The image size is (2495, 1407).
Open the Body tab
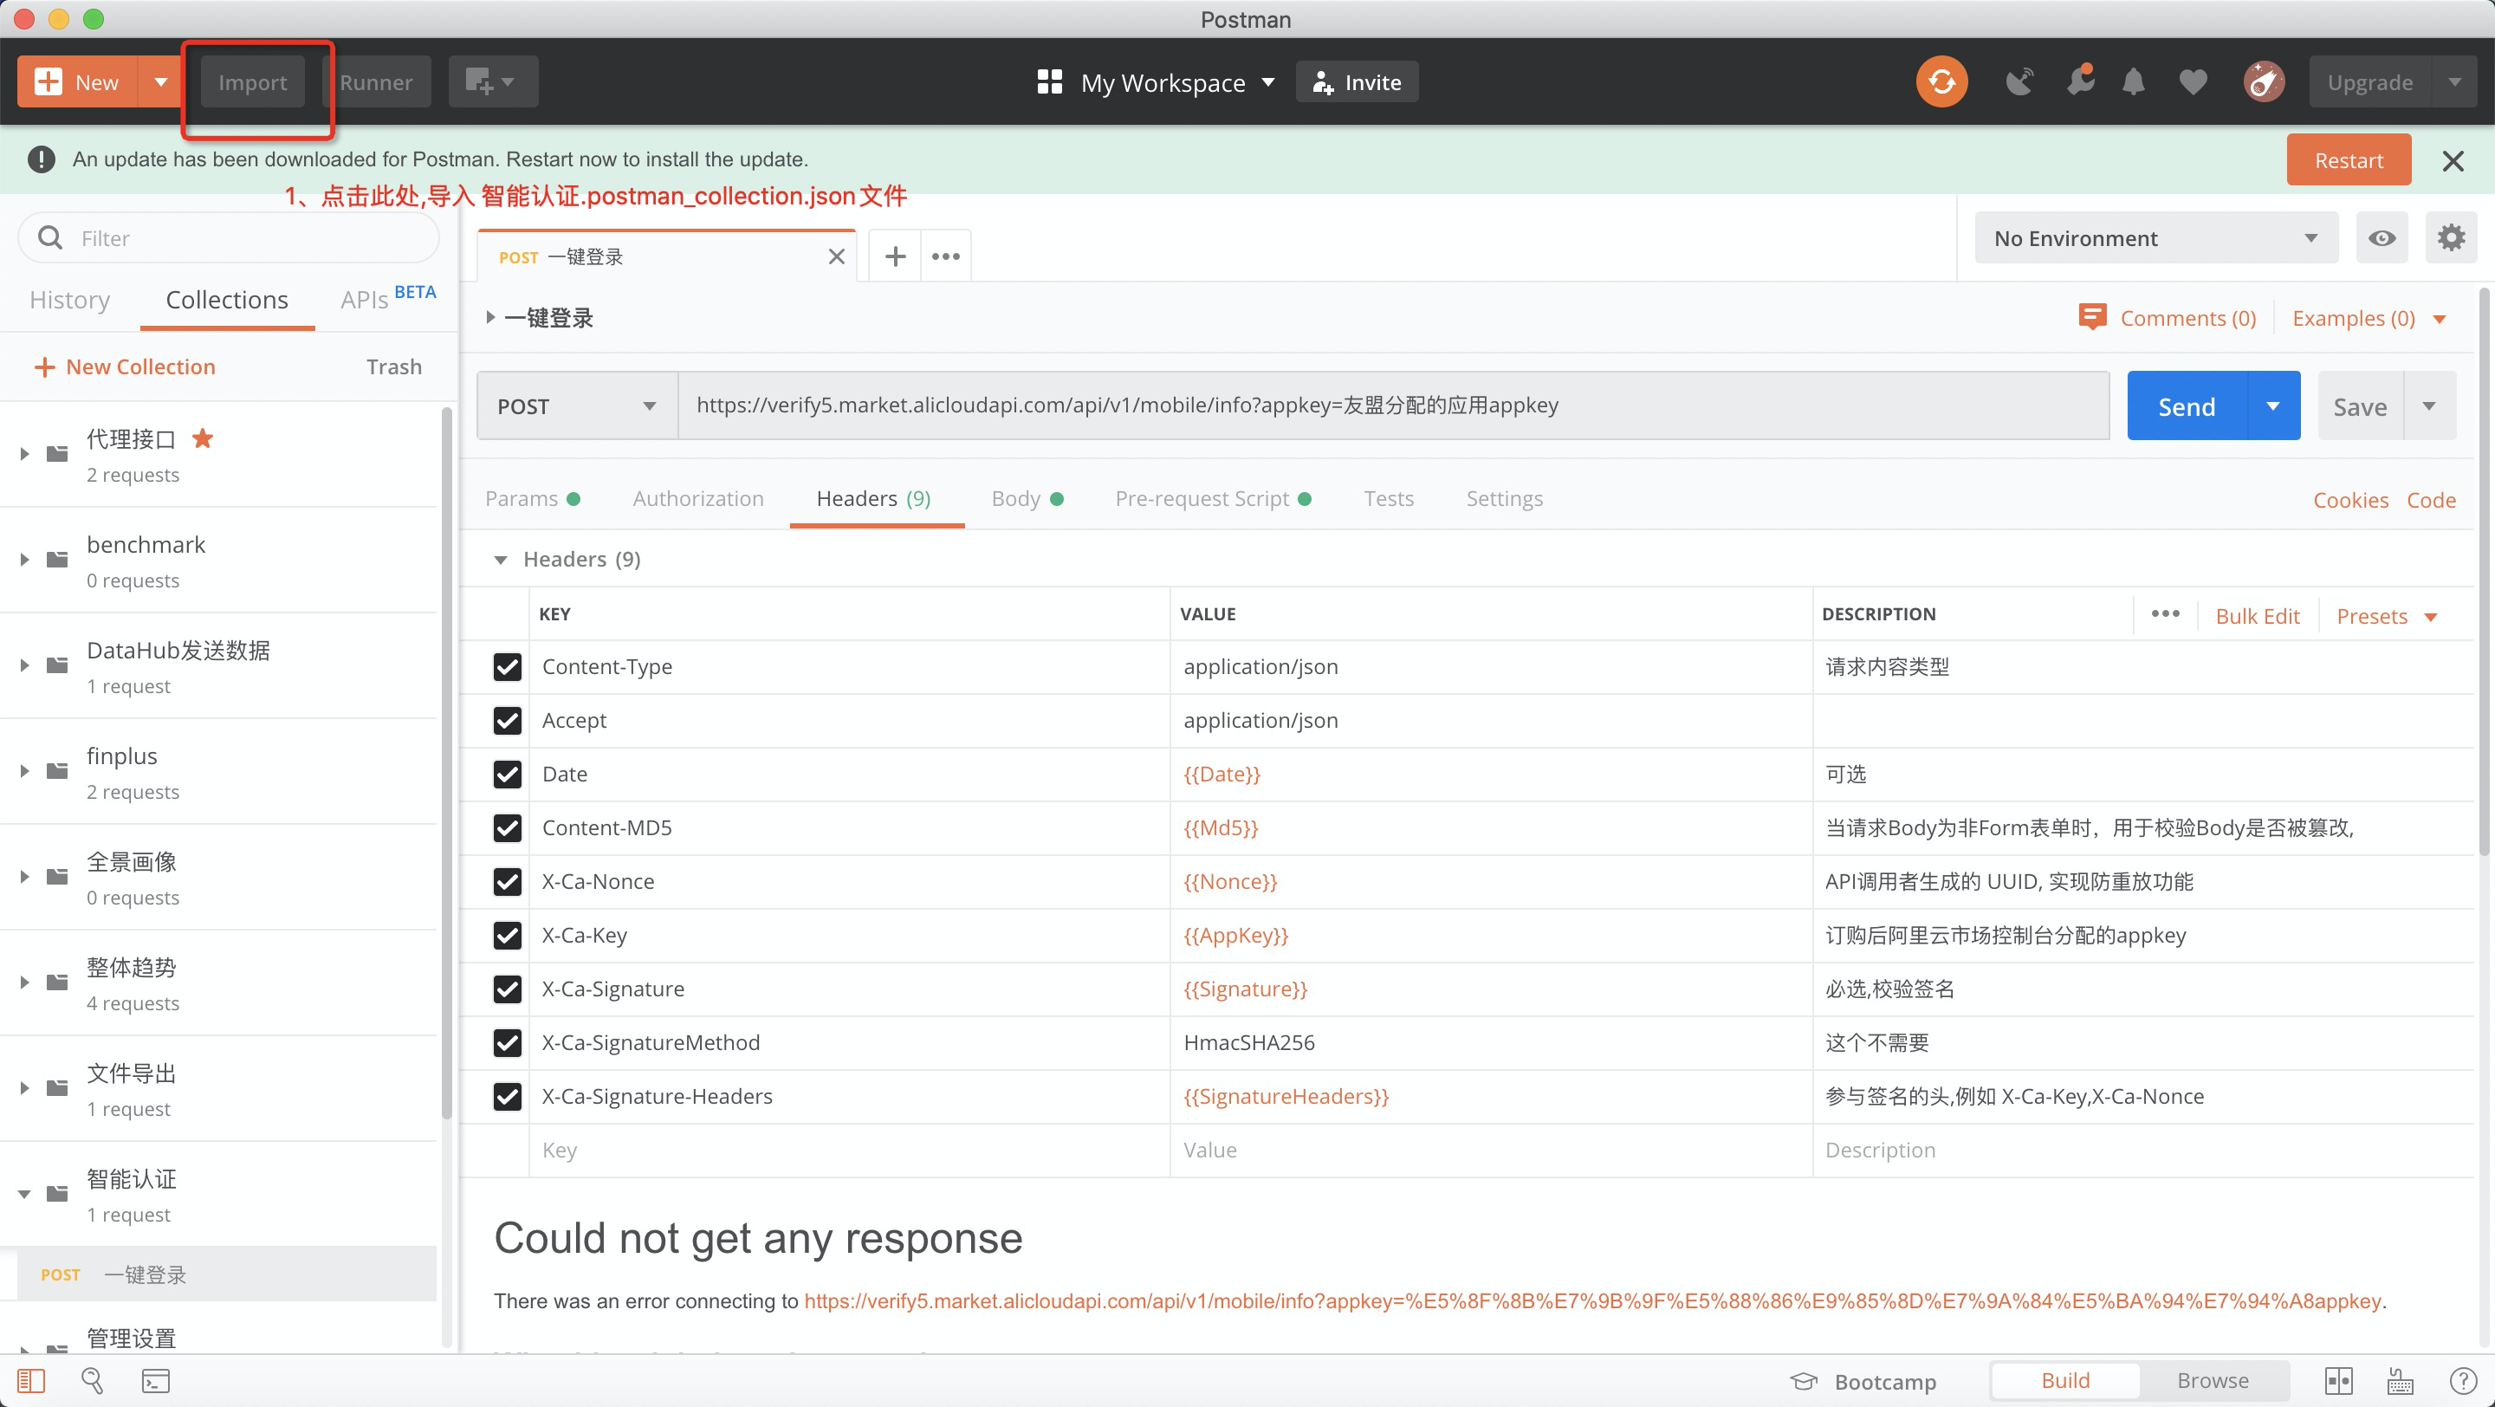pos(1027,499)
